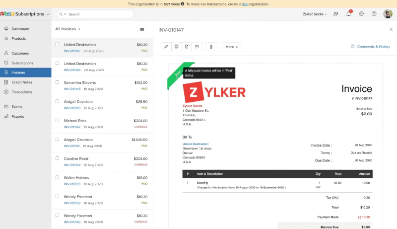
Task: Email the invoice via envelope icon
Action: click(197, 47)
